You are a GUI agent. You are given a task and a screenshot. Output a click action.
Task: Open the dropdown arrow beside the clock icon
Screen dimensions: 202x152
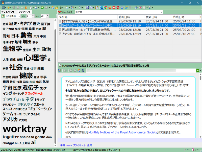38,8
